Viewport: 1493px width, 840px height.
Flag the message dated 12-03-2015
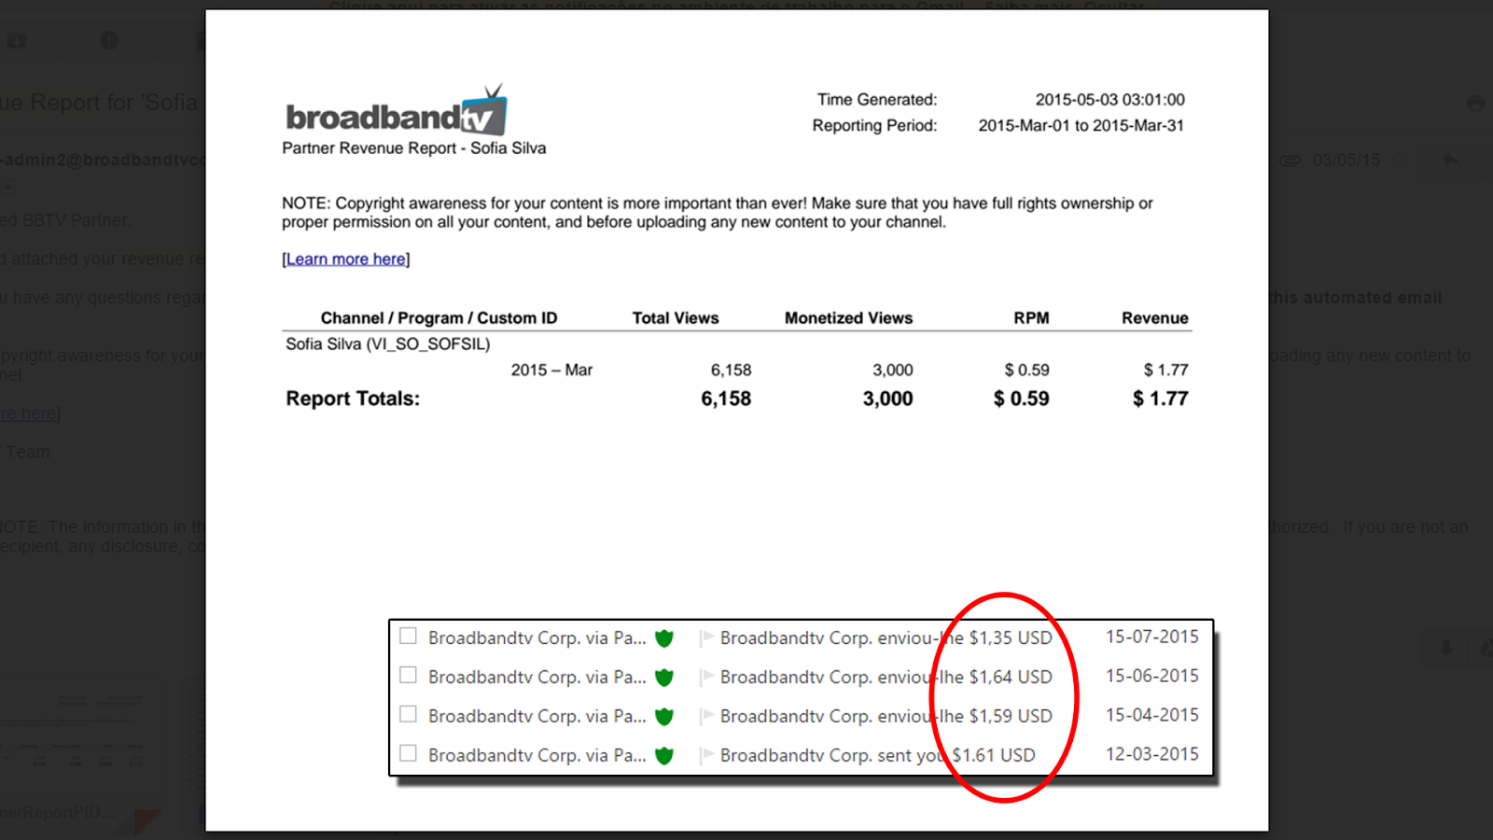coord(706,755)
